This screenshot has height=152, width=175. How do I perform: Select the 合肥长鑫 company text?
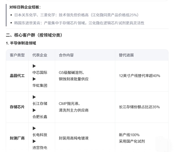(40, 117)
